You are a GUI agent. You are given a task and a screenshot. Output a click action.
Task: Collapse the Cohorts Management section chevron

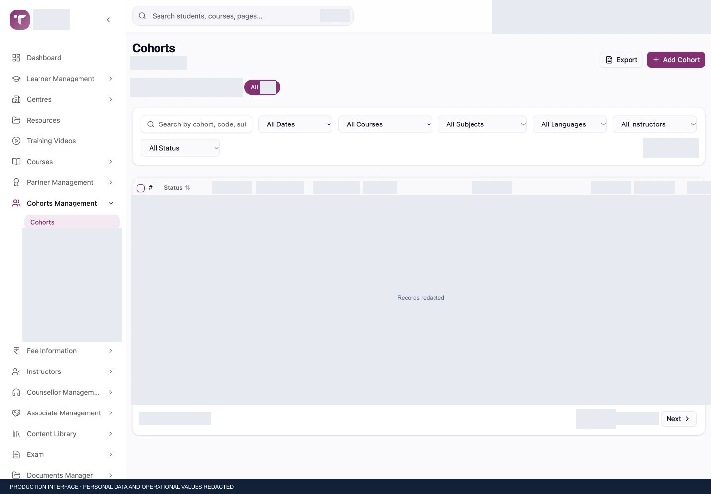(111, 203)
